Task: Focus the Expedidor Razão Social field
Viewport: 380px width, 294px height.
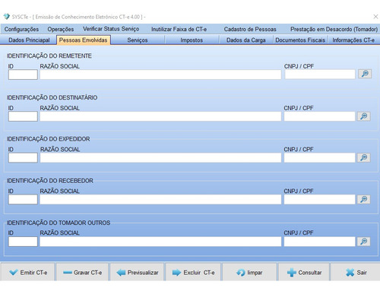Action: [x=160, y=158]
